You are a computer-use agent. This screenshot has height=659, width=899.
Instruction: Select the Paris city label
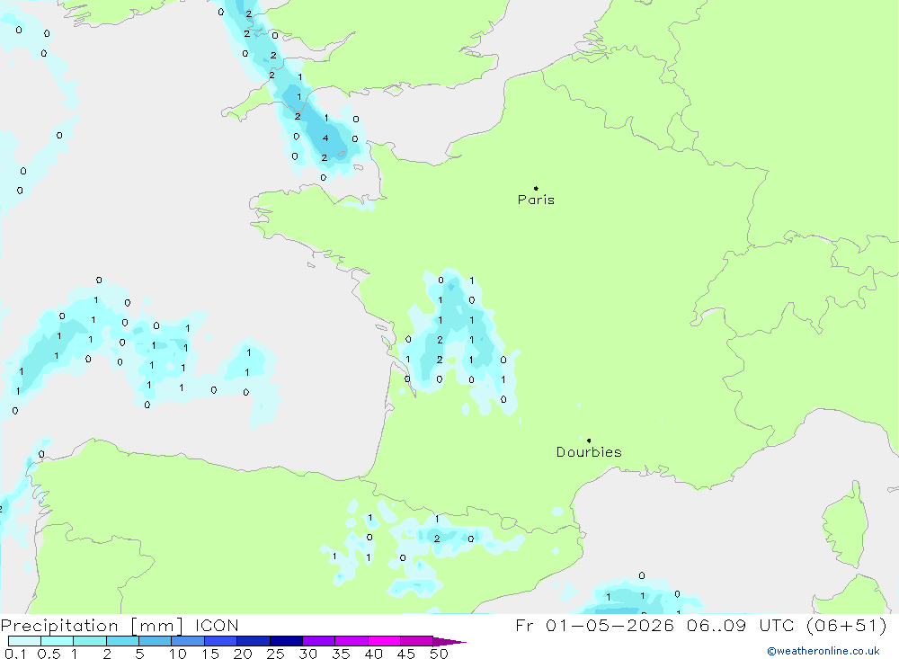point(536,200)
